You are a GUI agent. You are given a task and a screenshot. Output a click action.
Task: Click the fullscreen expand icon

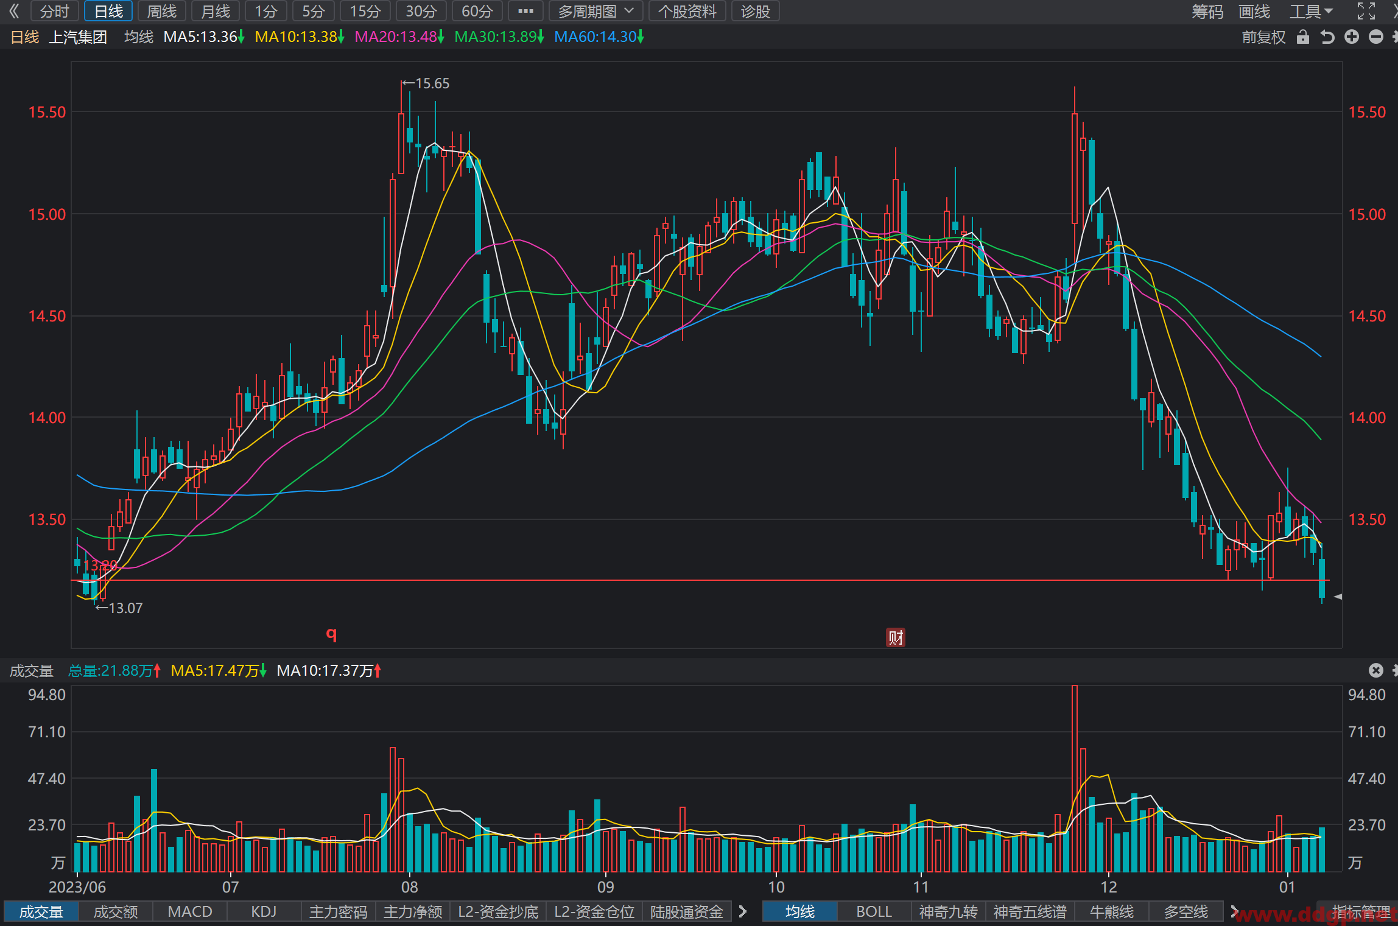1366,11
